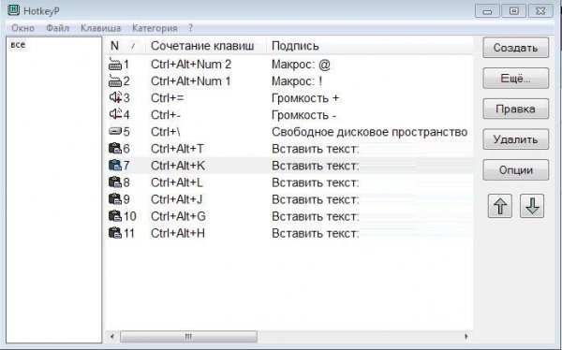Screen dimensions: 562x350
Task: Select the Ctrl+\ hotkey cell
Action: (166, 132)
